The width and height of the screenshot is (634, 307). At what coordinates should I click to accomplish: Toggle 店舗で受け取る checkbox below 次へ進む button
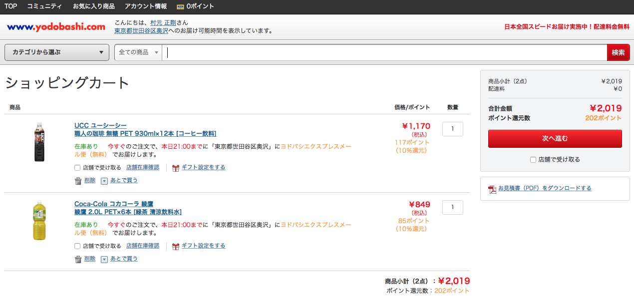(533, 160)
